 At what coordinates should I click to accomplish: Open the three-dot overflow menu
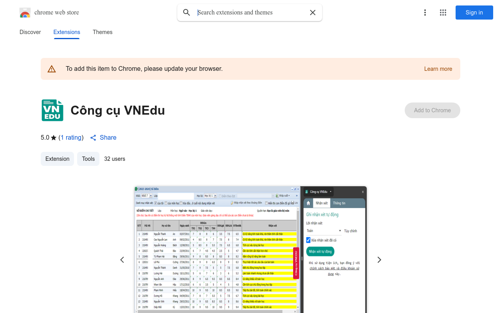425,13
